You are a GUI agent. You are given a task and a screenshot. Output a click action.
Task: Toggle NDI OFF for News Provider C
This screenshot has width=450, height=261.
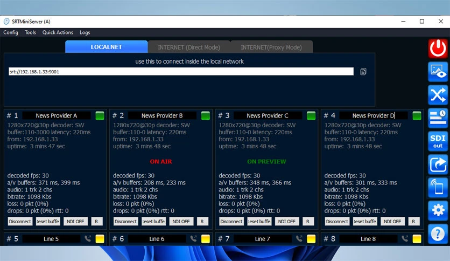click(287, 221)
